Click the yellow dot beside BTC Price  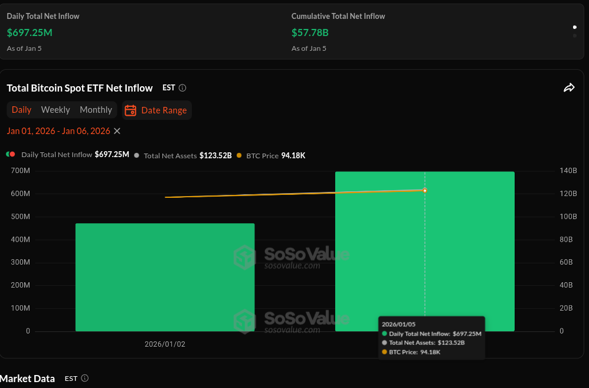[x=238, y=155]
